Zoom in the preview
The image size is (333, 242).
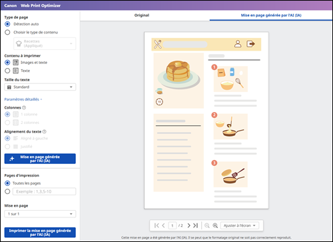[215, 225]
